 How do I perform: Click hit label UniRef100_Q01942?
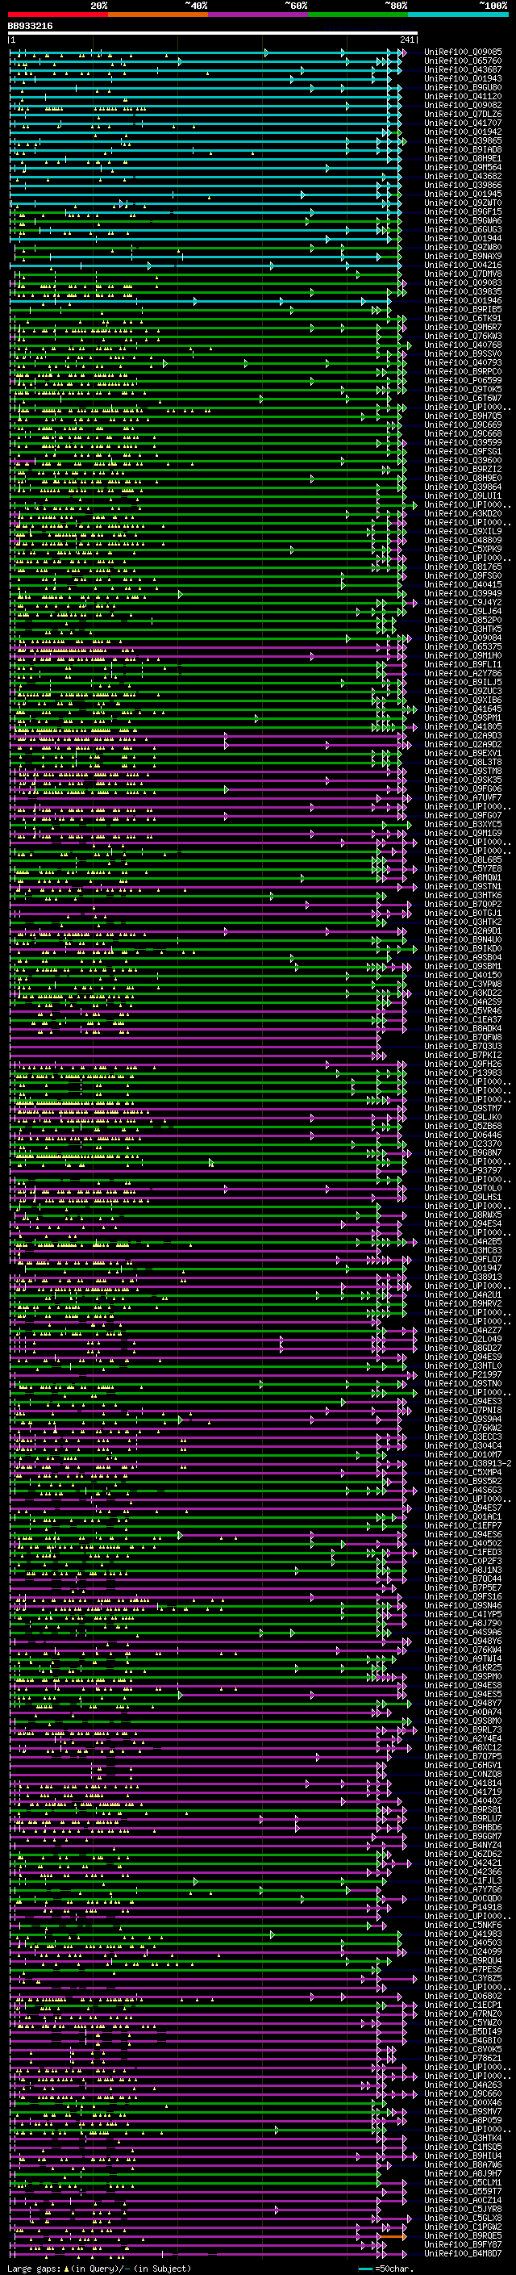(x=463, y=132)
